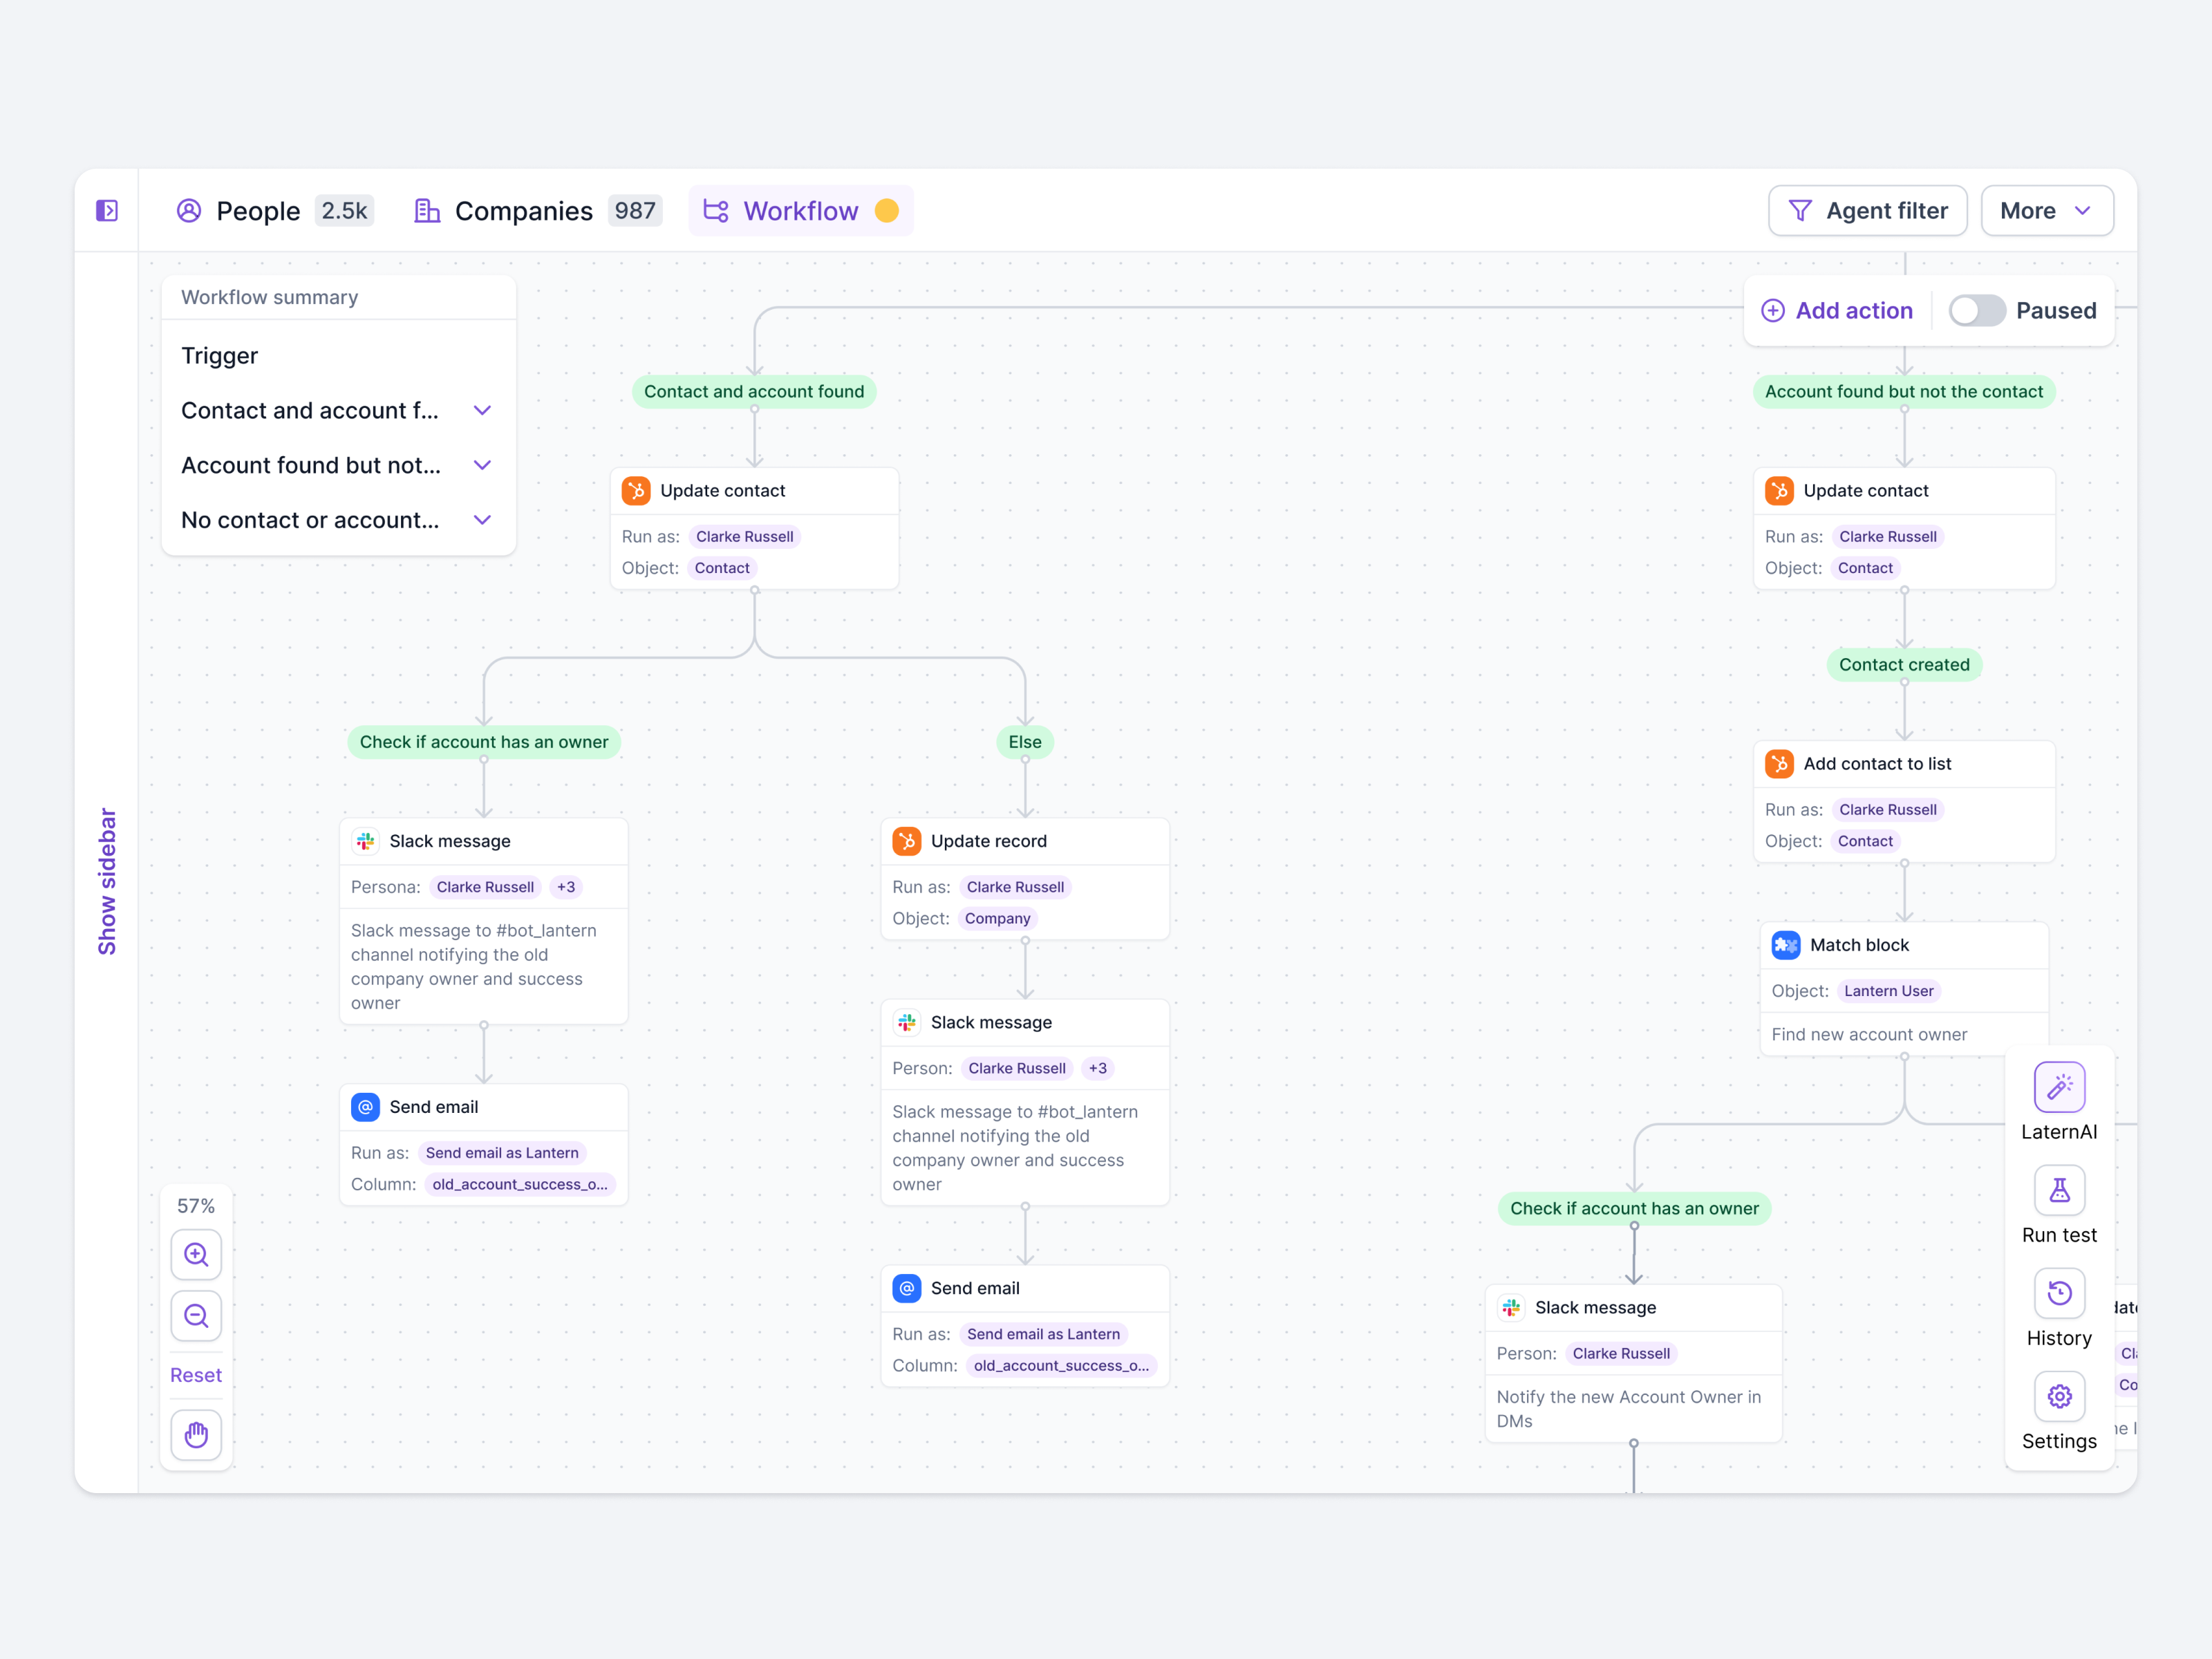
Task: Open workflow History
Action: tap(2059, 1293)
